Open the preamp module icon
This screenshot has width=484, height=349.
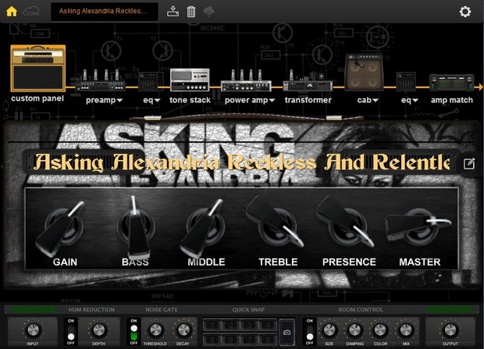[x=101, y=81]
